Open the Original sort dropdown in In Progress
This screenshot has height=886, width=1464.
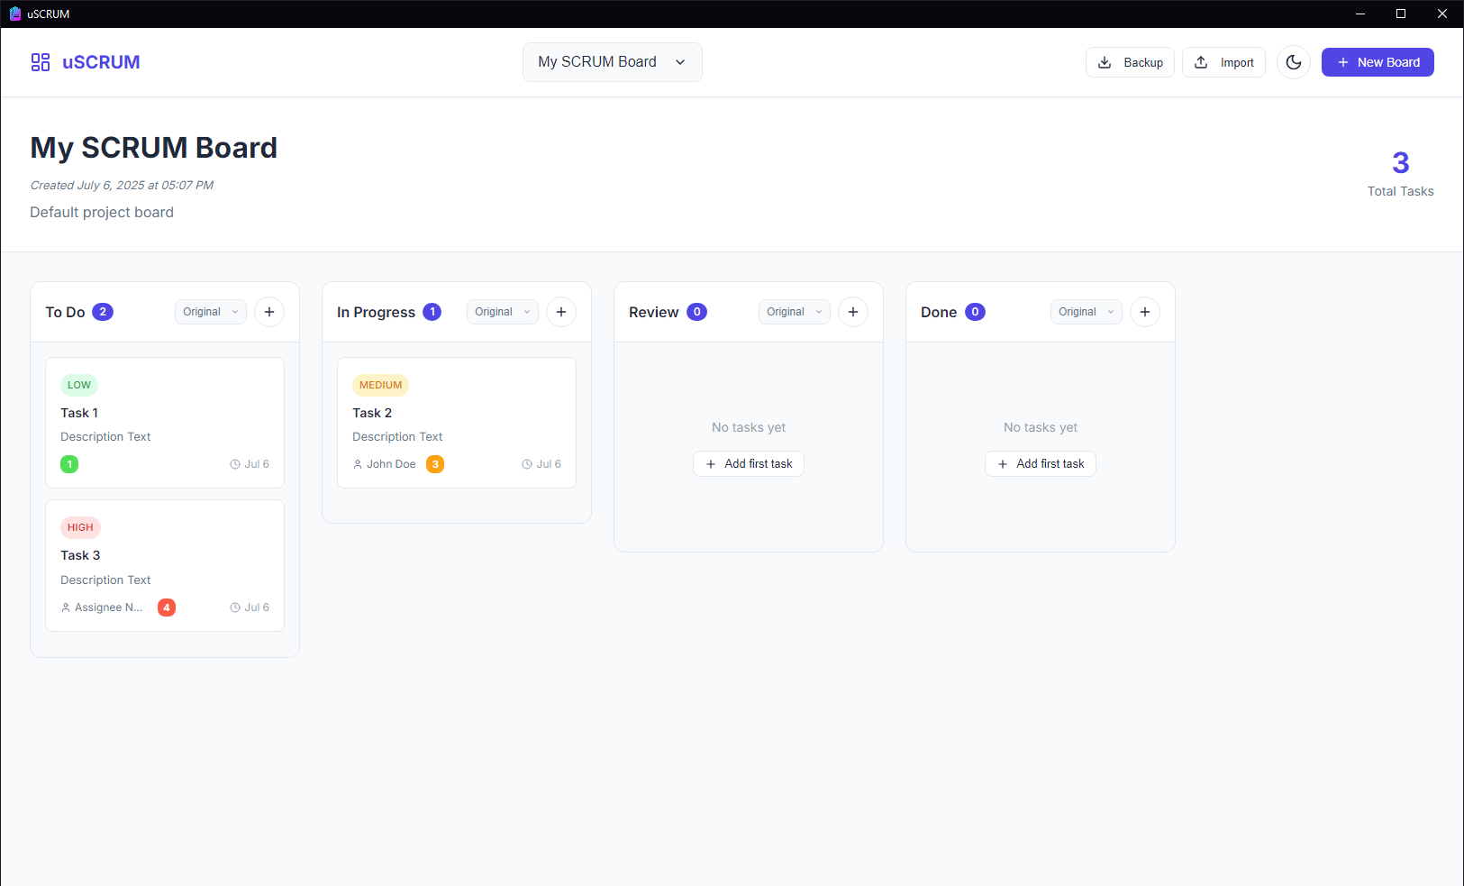pos(503,312)
